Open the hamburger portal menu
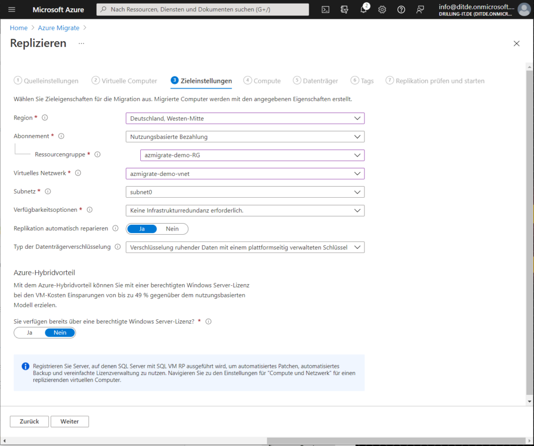 11,9
